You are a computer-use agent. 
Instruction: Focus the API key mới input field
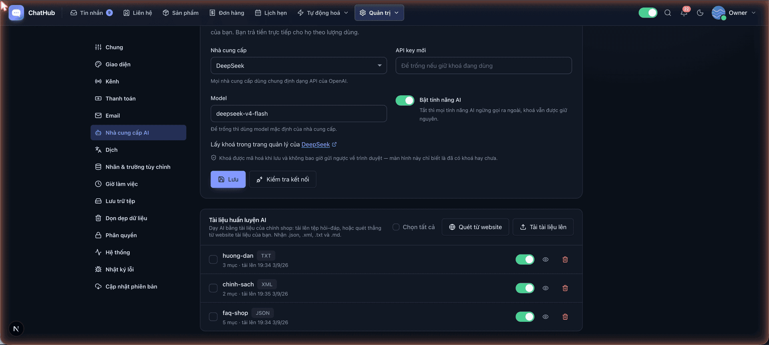484,66
